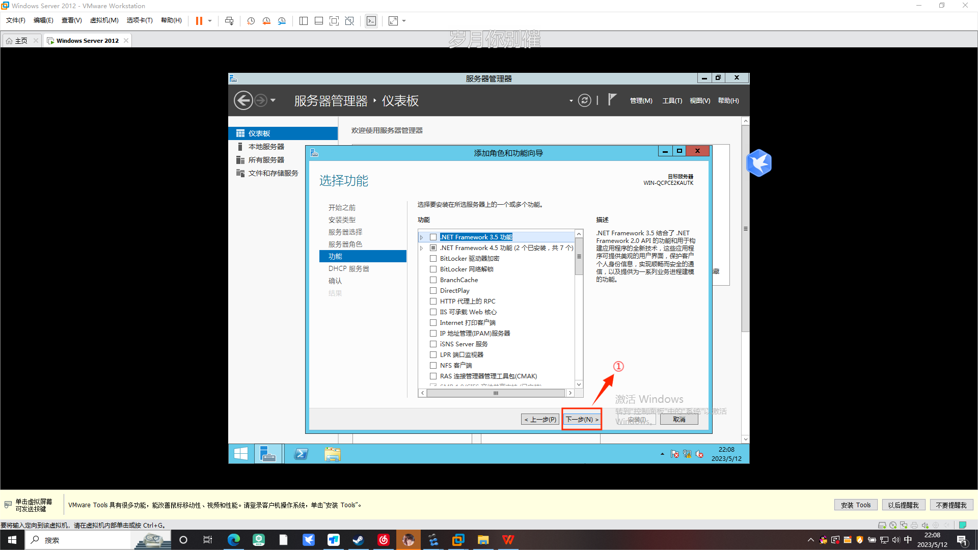Expand the .NET Framework 4.5 功能 tree node
This screenshot has height=550, width=978.
point(422,248)
